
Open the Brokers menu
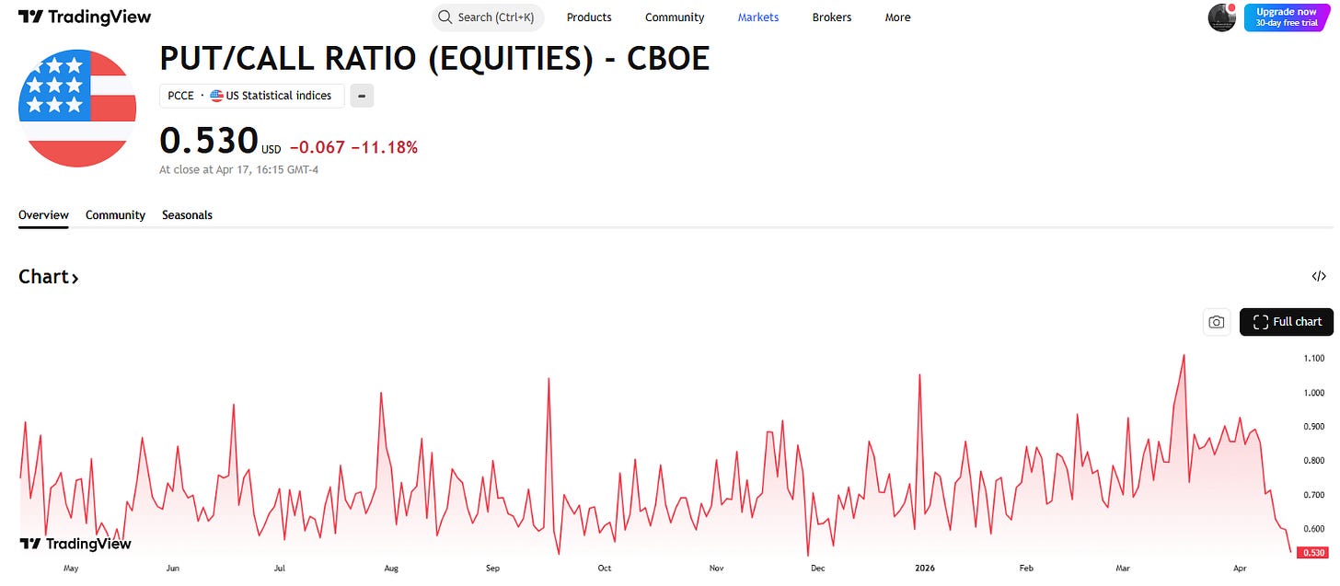832,17
